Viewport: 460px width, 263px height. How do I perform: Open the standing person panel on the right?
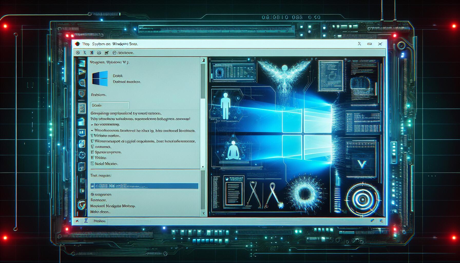227,106
